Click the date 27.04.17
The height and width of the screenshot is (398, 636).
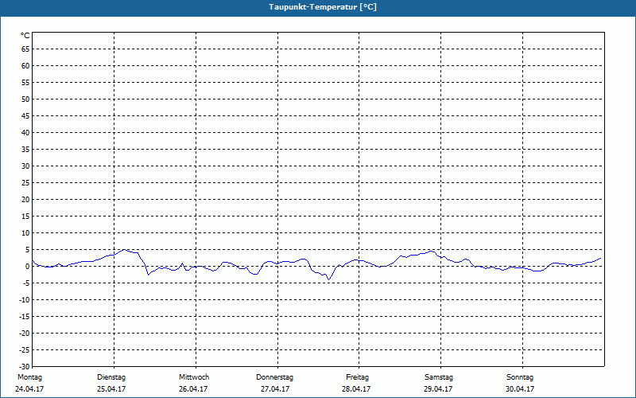(x=275, y=389)
